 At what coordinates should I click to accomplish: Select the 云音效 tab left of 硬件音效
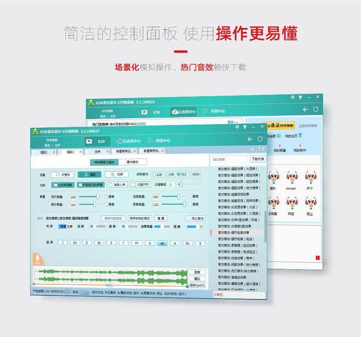point(104,162)
